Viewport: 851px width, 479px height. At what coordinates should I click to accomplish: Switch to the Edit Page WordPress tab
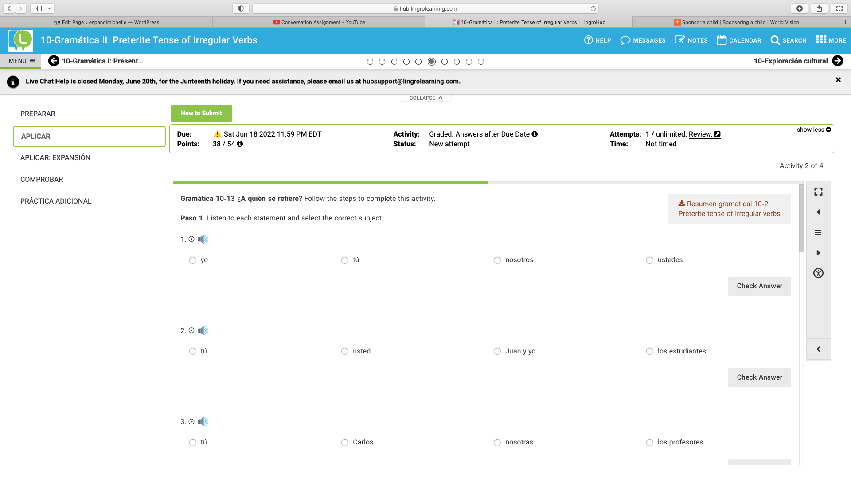point(106,22)
